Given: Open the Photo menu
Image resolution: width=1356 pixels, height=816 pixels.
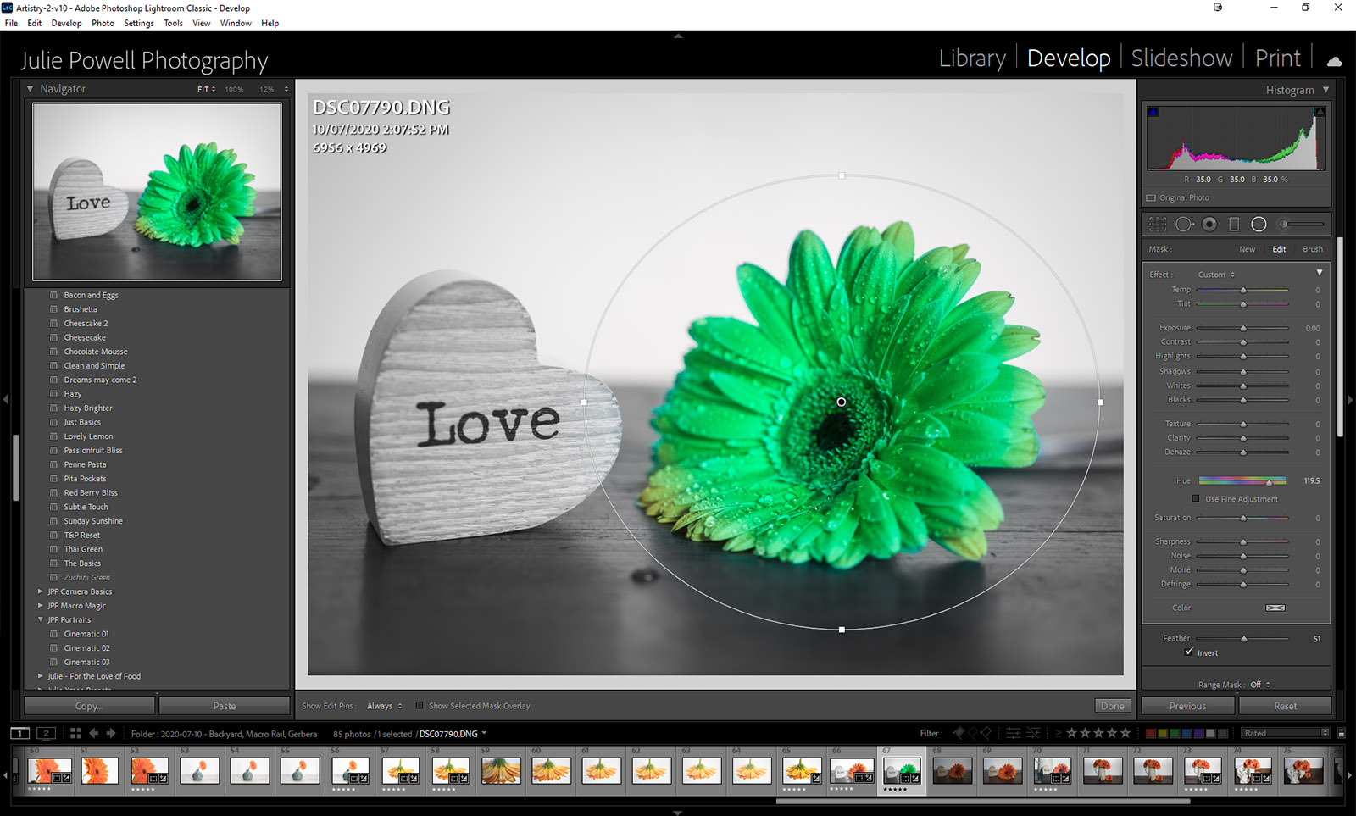Looking at the screenshot, I should (103, 23).
